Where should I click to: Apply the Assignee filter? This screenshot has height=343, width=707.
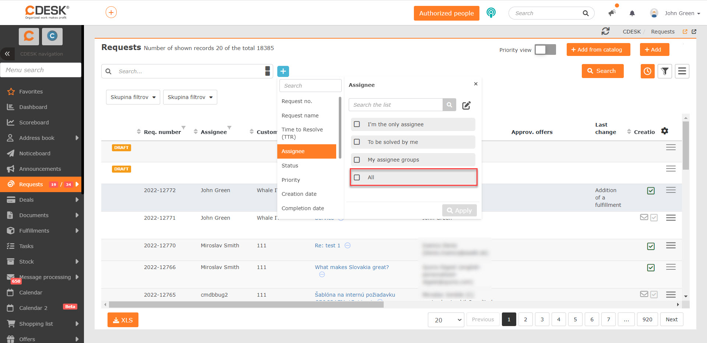click(x=459, y=211)
